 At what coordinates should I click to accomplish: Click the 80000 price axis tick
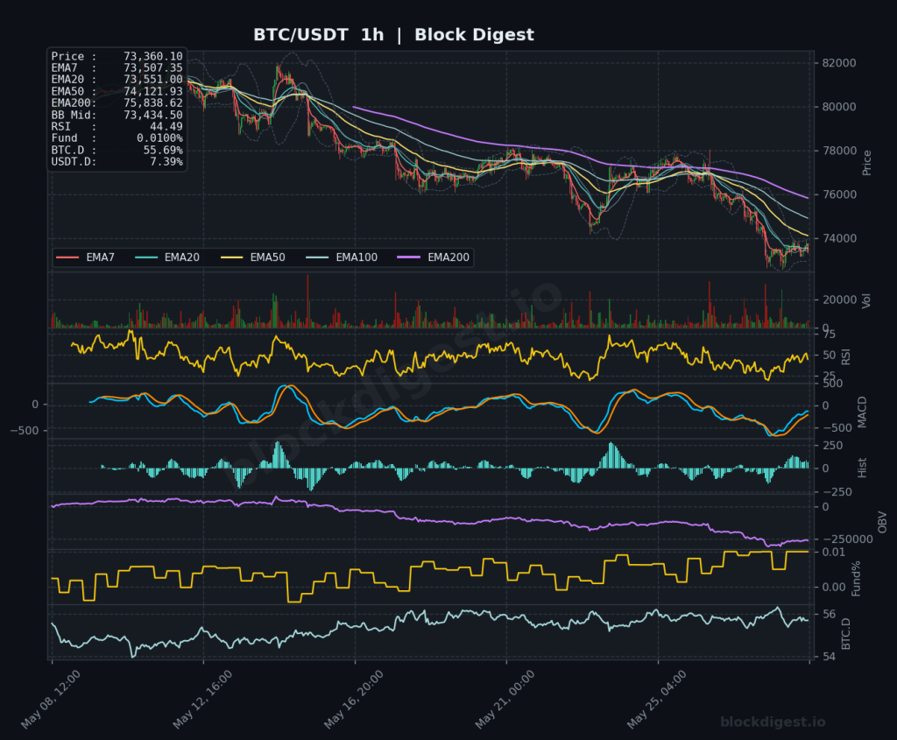[x=838, y=107]
